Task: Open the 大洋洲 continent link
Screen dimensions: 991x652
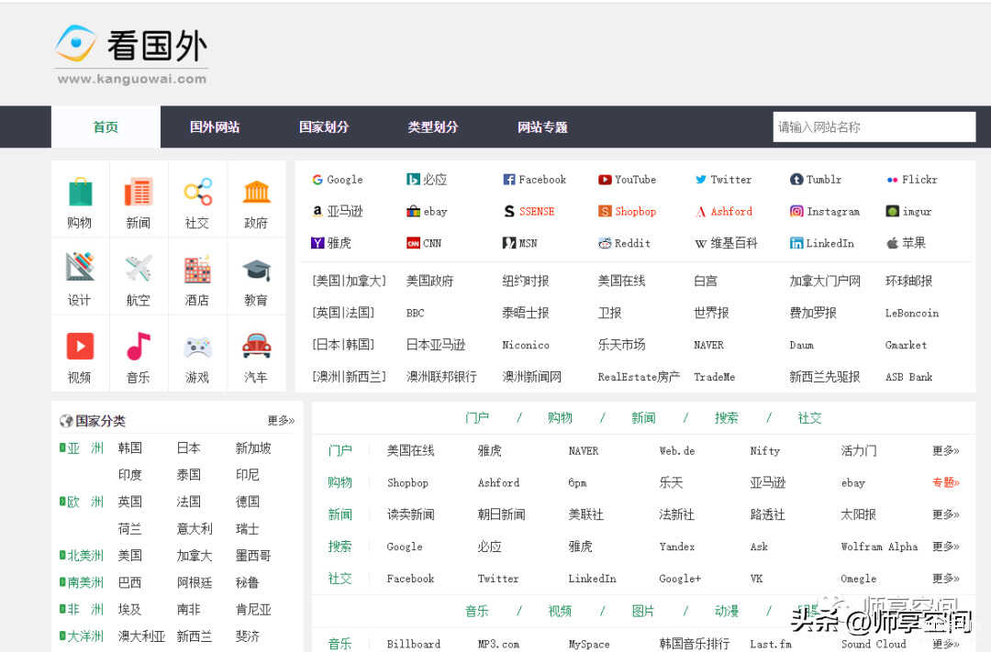Action: point(85,636)
